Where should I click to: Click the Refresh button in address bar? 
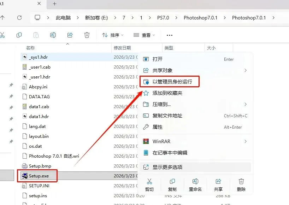19,18
